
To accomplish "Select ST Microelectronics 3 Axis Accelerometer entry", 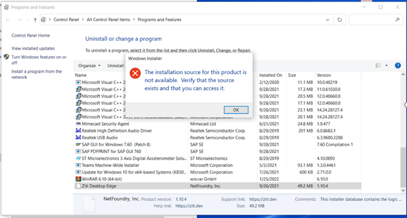I will 217,158.
